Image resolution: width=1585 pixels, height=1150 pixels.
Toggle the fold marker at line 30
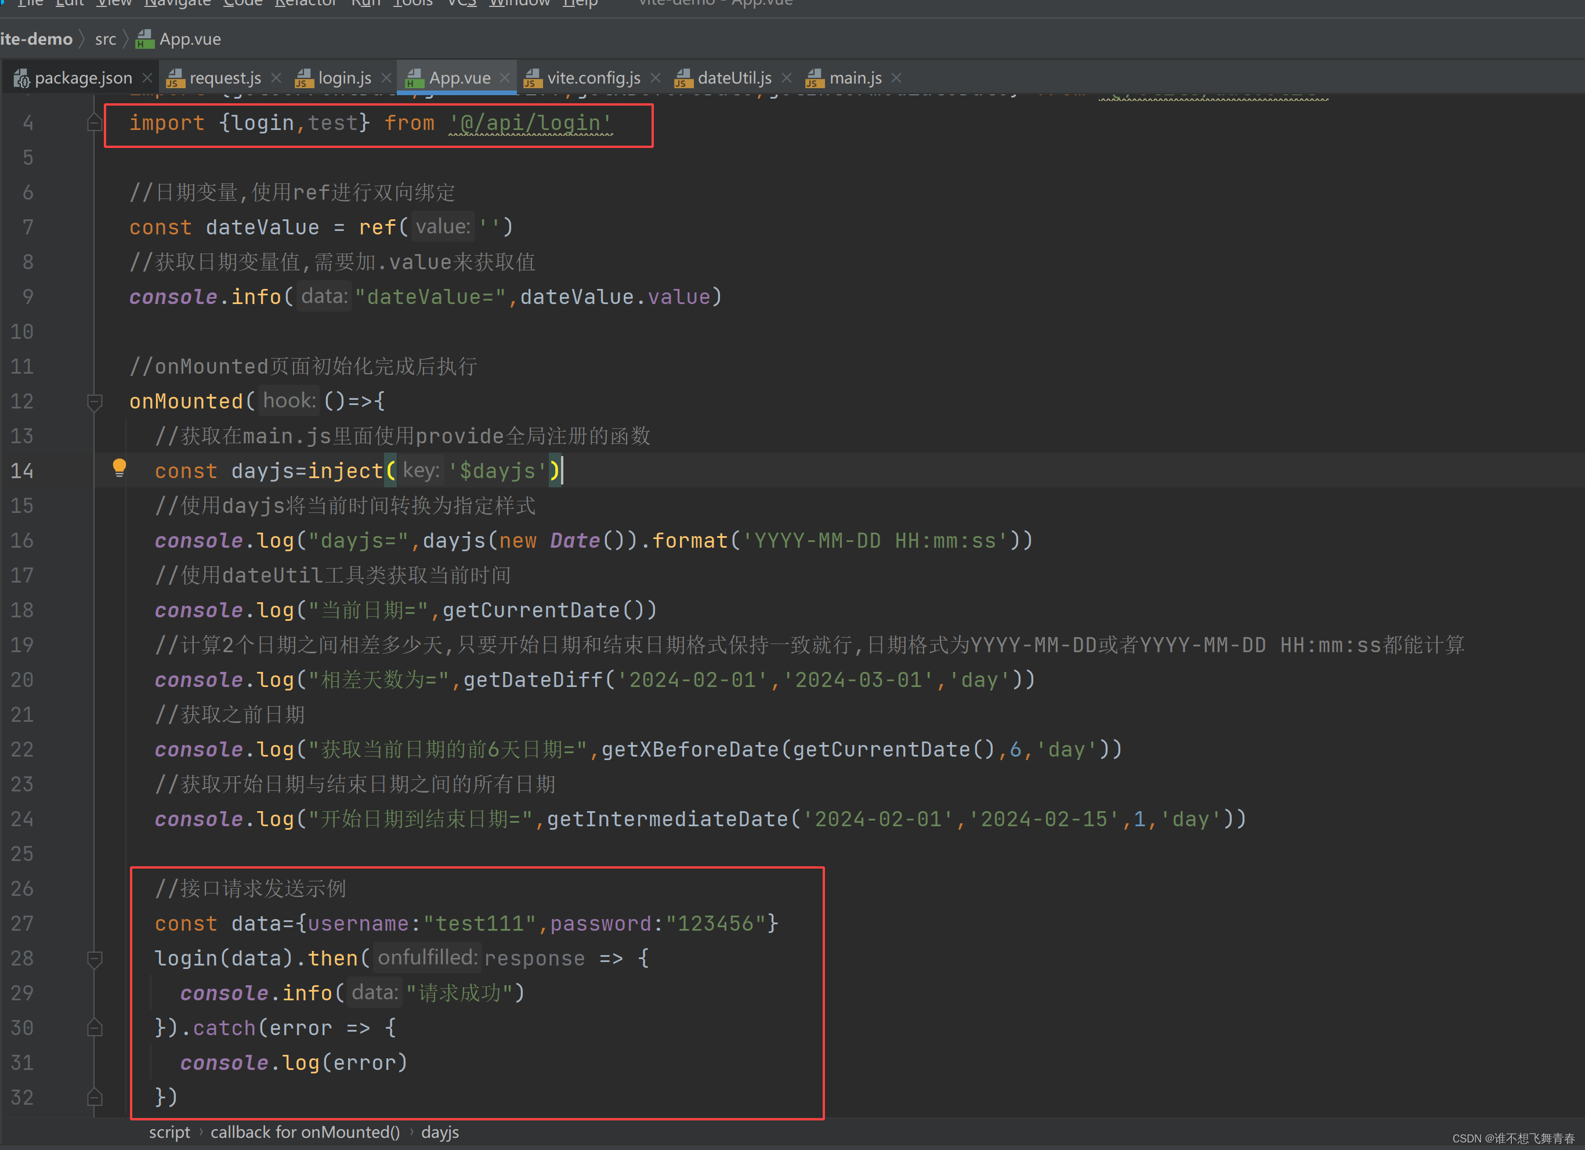click(x=95, y=1028)
